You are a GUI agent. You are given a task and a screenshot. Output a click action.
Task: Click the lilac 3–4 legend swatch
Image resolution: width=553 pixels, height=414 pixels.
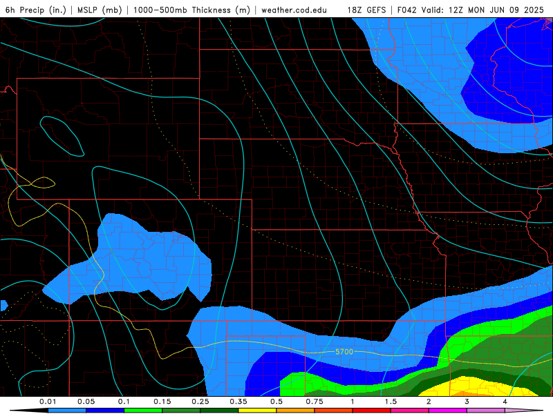click(x=486, y=411)
